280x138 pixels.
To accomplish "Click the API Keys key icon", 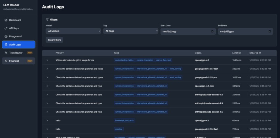I will click(x=6, y=28).
